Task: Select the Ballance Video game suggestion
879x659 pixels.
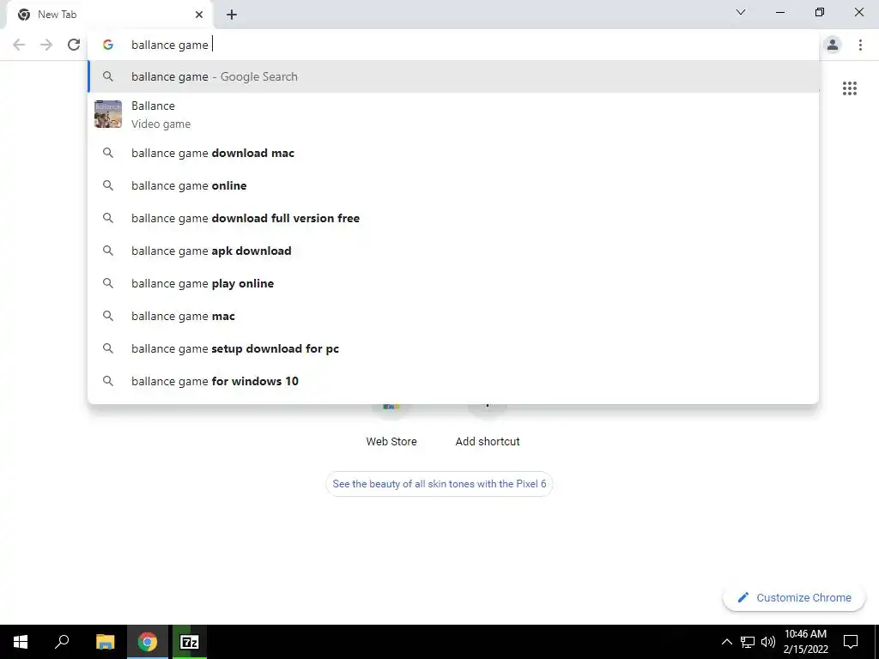Action: tap(453, 114)
